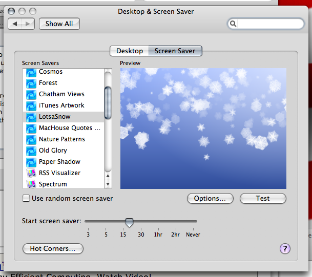Click the Show All button
Screen dimensions: 312x277
coord(59,24)
